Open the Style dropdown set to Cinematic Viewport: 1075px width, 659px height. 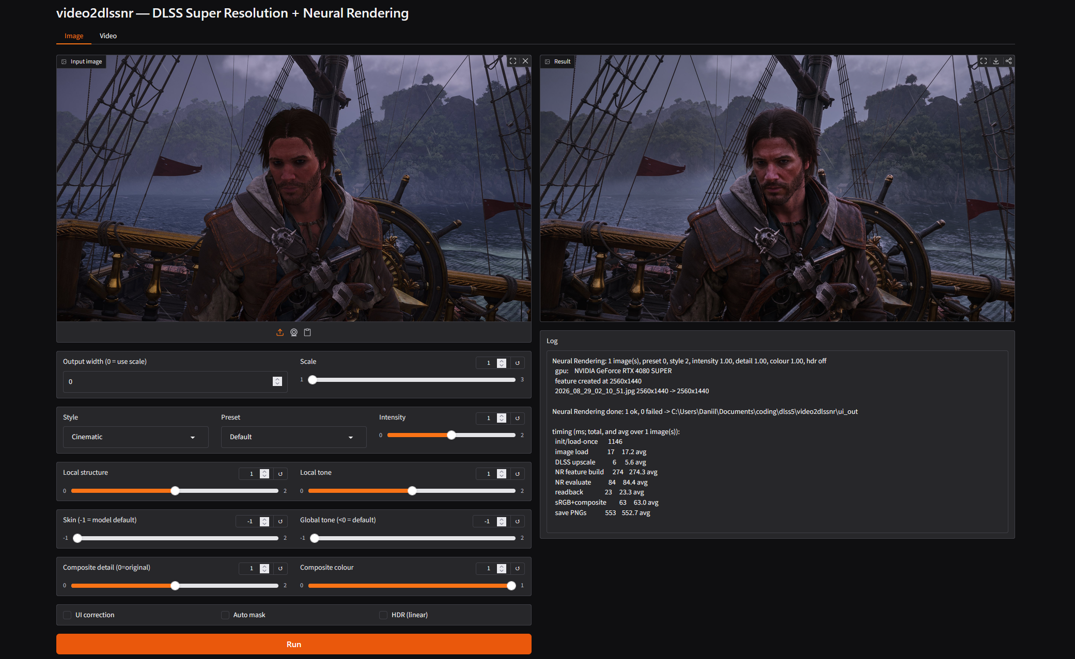click(135, 437)
